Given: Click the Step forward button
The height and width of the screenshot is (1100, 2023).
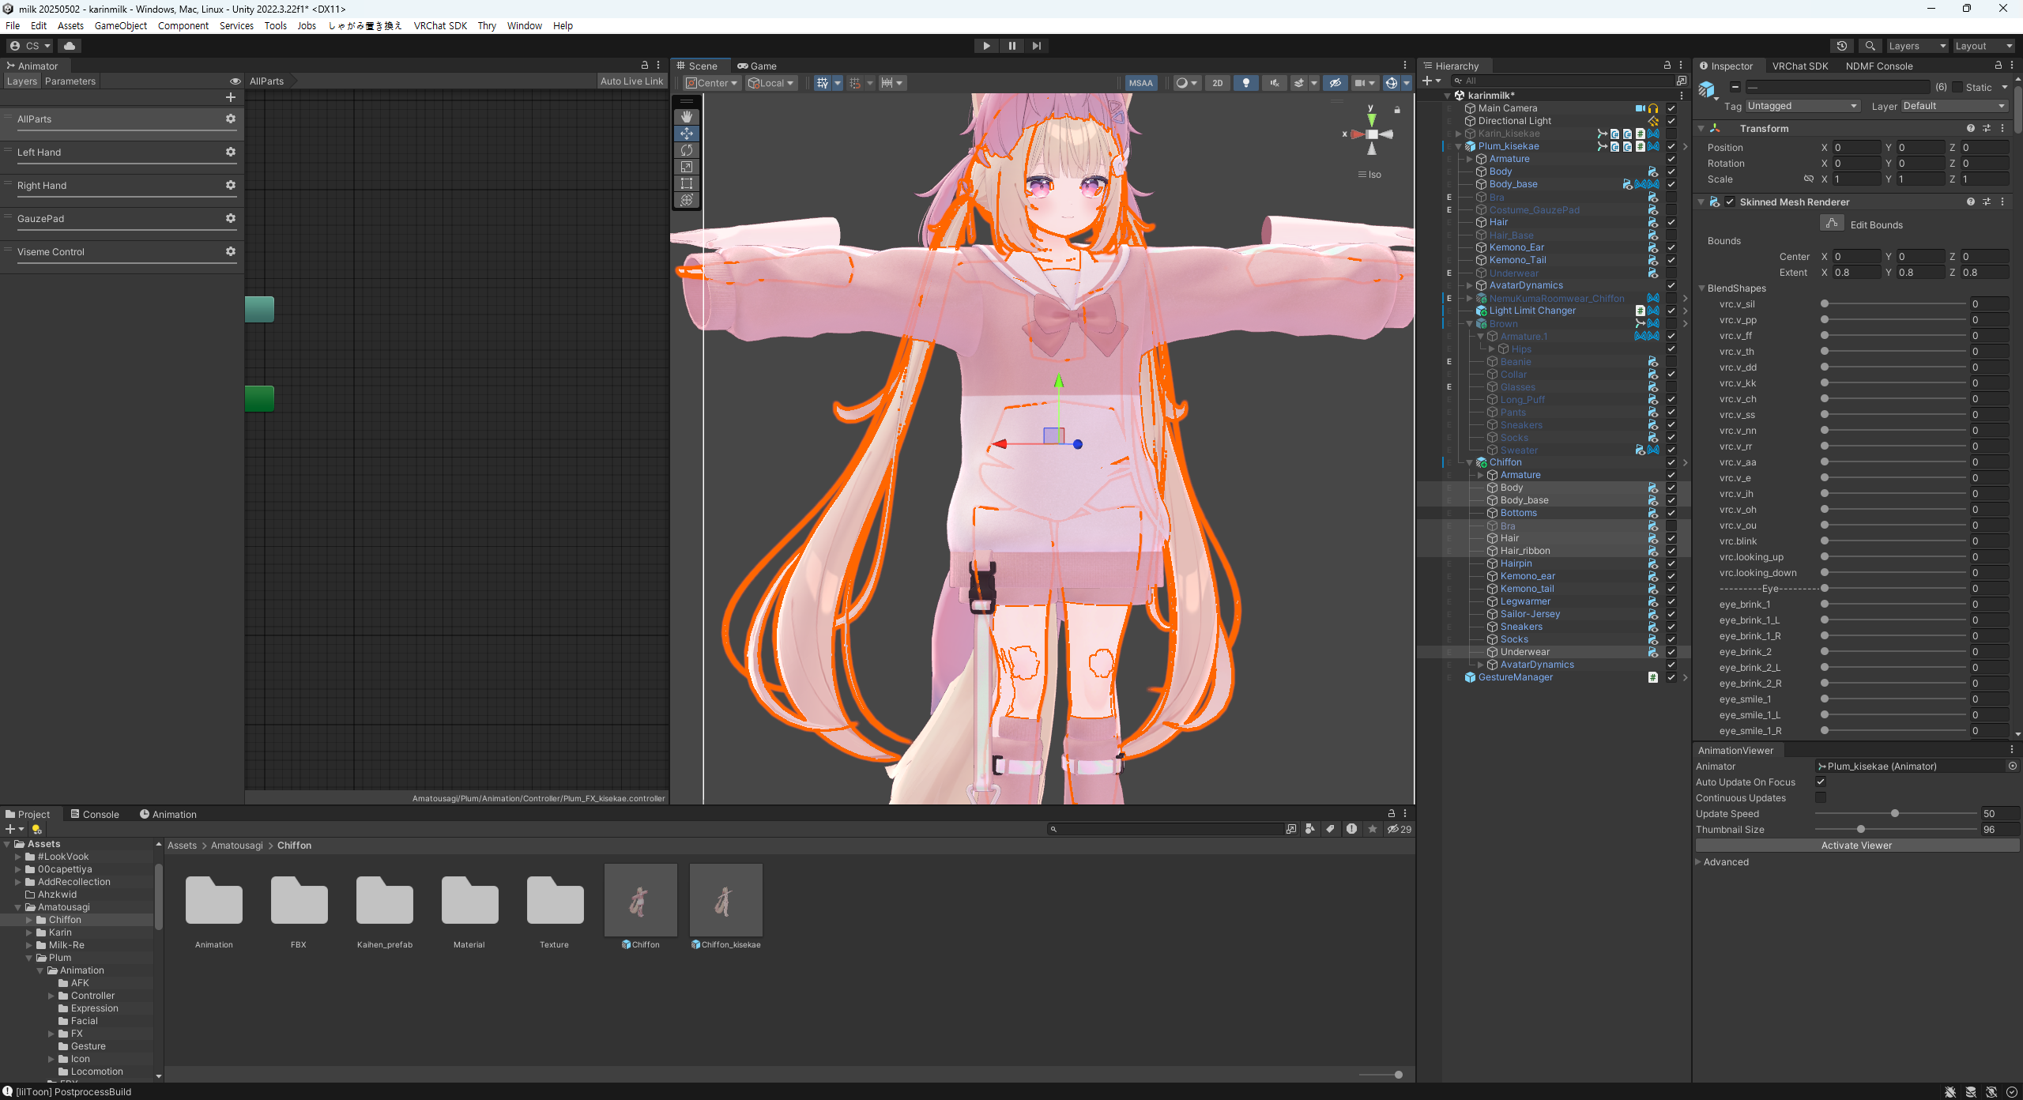Looking at the screenshot, I should click(x=1037, y=46).
